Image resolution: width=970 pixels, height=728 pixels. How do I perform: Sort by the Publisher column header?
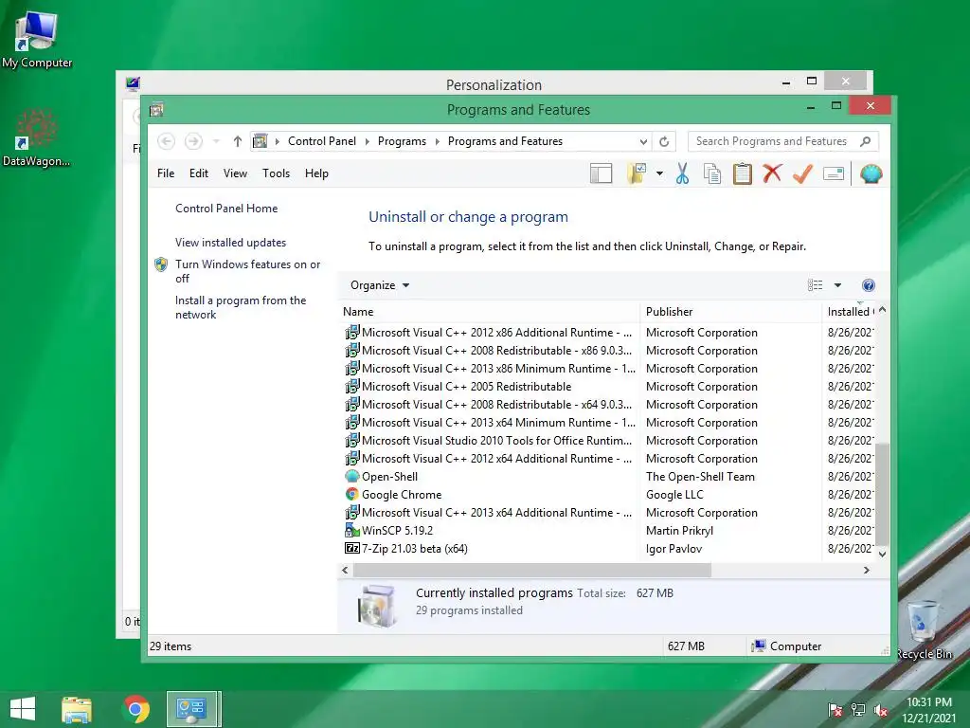(730, 311)
